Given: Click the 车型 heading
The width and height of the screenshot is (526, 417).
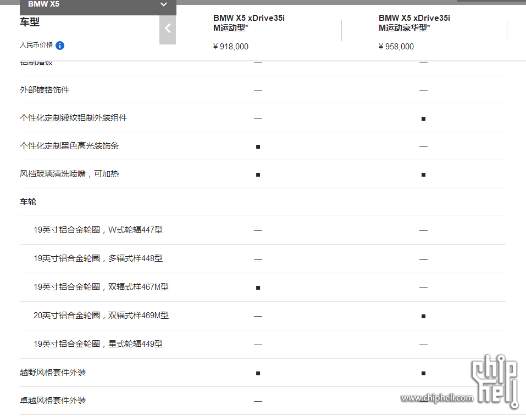Looking at the screenshot, I should tap(30, 22).
